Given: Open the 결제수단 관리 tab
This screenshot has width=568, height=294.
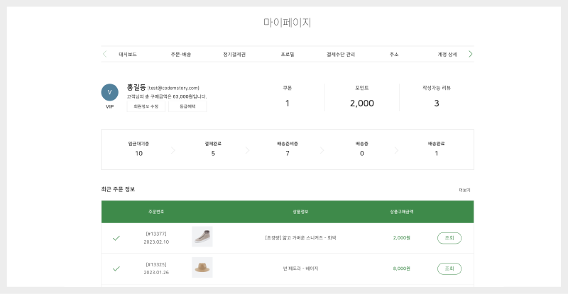Looking at the screenshot, I should (x=341, y=54).
